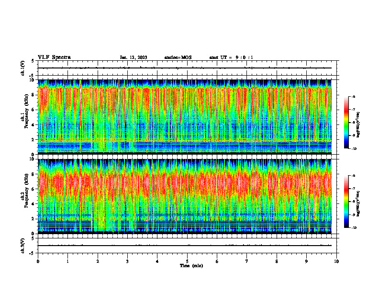This screenshot has width=379, height=293.
Task: Select the ch.2 "Frequency (kHz)" axis label
Action: point(26,191)
